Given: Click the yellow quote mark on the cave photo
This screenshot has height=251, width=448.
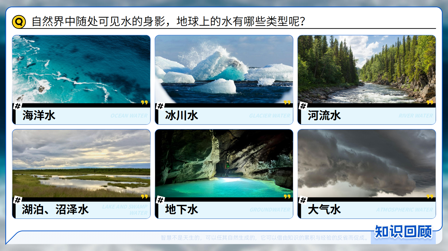Looking at the screenshot, I should [x=287, y=196].
